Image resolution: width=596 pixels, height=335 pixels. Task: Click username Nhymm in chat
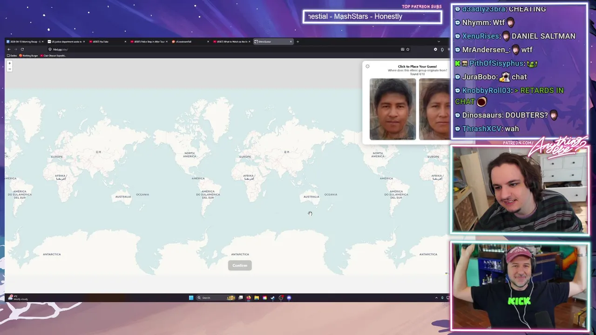tap(476, 22)
